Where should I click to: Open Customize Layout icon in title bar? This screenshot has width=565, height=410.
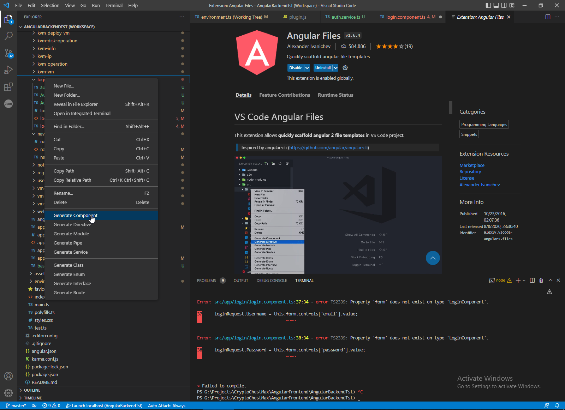pyautogui.click(x=512, y=5)
